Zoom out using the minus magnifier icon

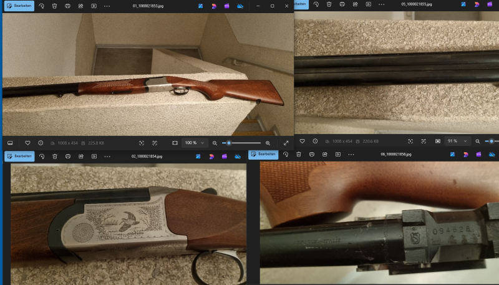click(215, 143)
